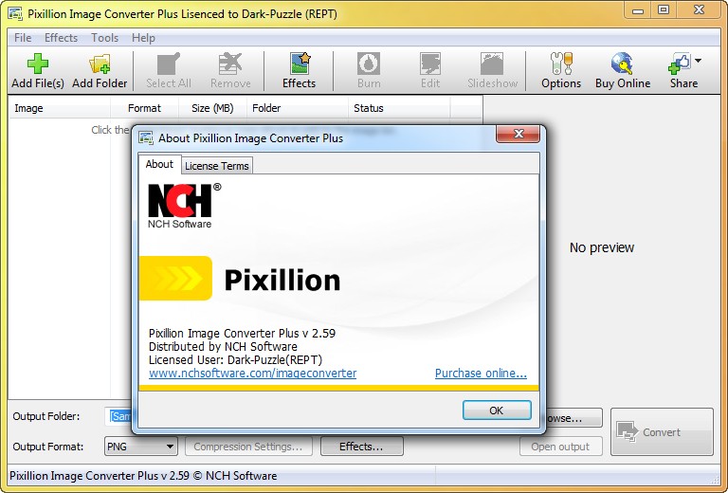The image size is (728, 493).
Task: Sort by the Image column header
Action: tap(60, 108)
